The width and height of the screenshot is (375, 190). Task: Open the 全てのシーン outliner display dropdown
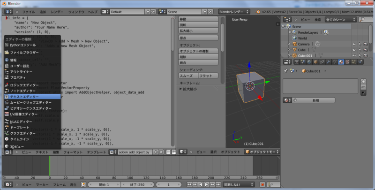341,19
